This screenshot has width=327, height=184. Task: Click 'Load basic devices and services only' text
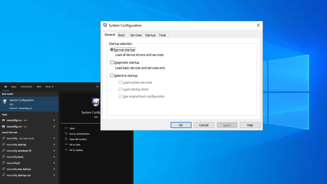click(140, 68)
